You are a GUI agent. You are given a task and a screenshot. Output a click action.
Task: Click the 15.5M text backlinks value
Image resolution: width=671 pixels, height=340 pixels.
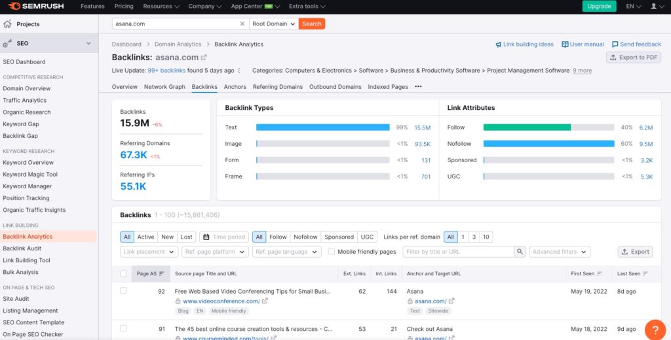pyautogui.click(x=423, y=127)
